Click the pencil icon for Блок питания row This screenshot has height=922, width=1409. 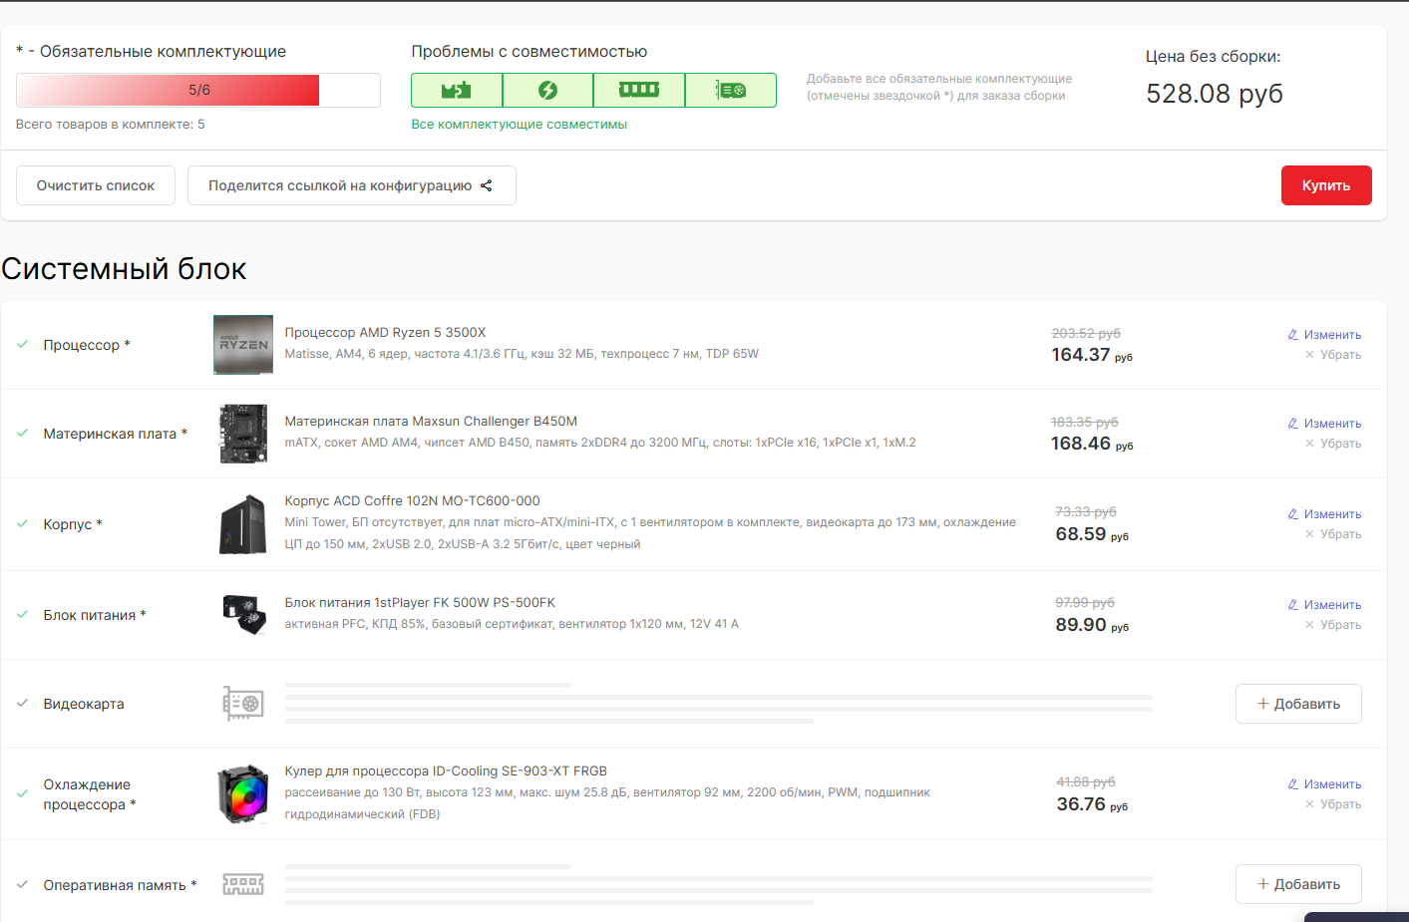[x=1293, y=605]
